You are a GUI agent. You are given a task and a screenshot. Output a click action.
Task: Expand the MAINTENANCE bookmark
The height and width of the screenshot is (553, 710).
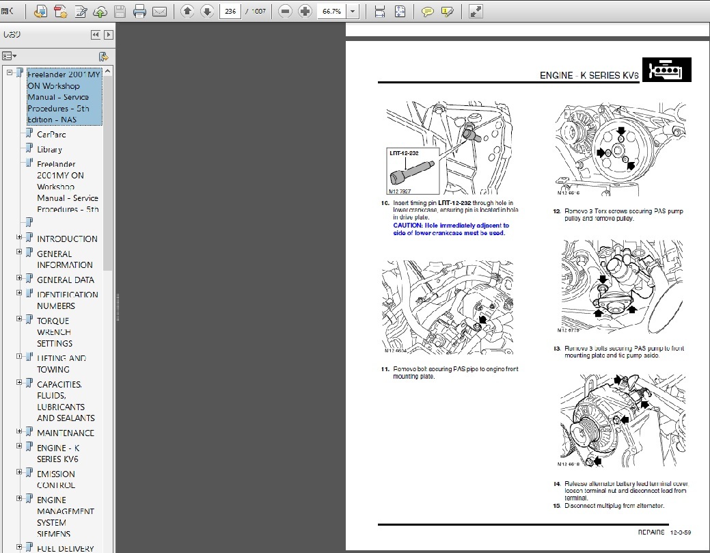(19, 431)
